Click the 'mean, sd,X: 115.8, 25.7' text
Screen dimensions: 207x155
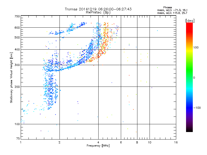click(x=172, y=13)
